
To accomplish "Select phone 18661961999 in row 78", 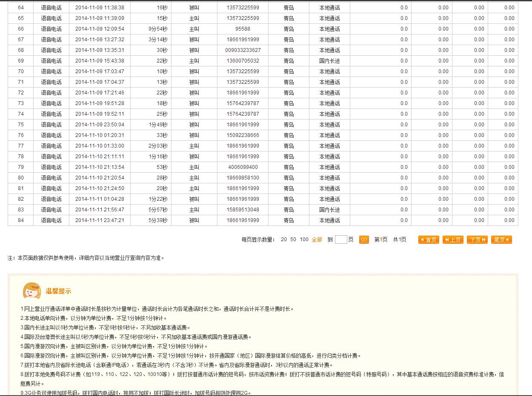I will click(243, 157).
